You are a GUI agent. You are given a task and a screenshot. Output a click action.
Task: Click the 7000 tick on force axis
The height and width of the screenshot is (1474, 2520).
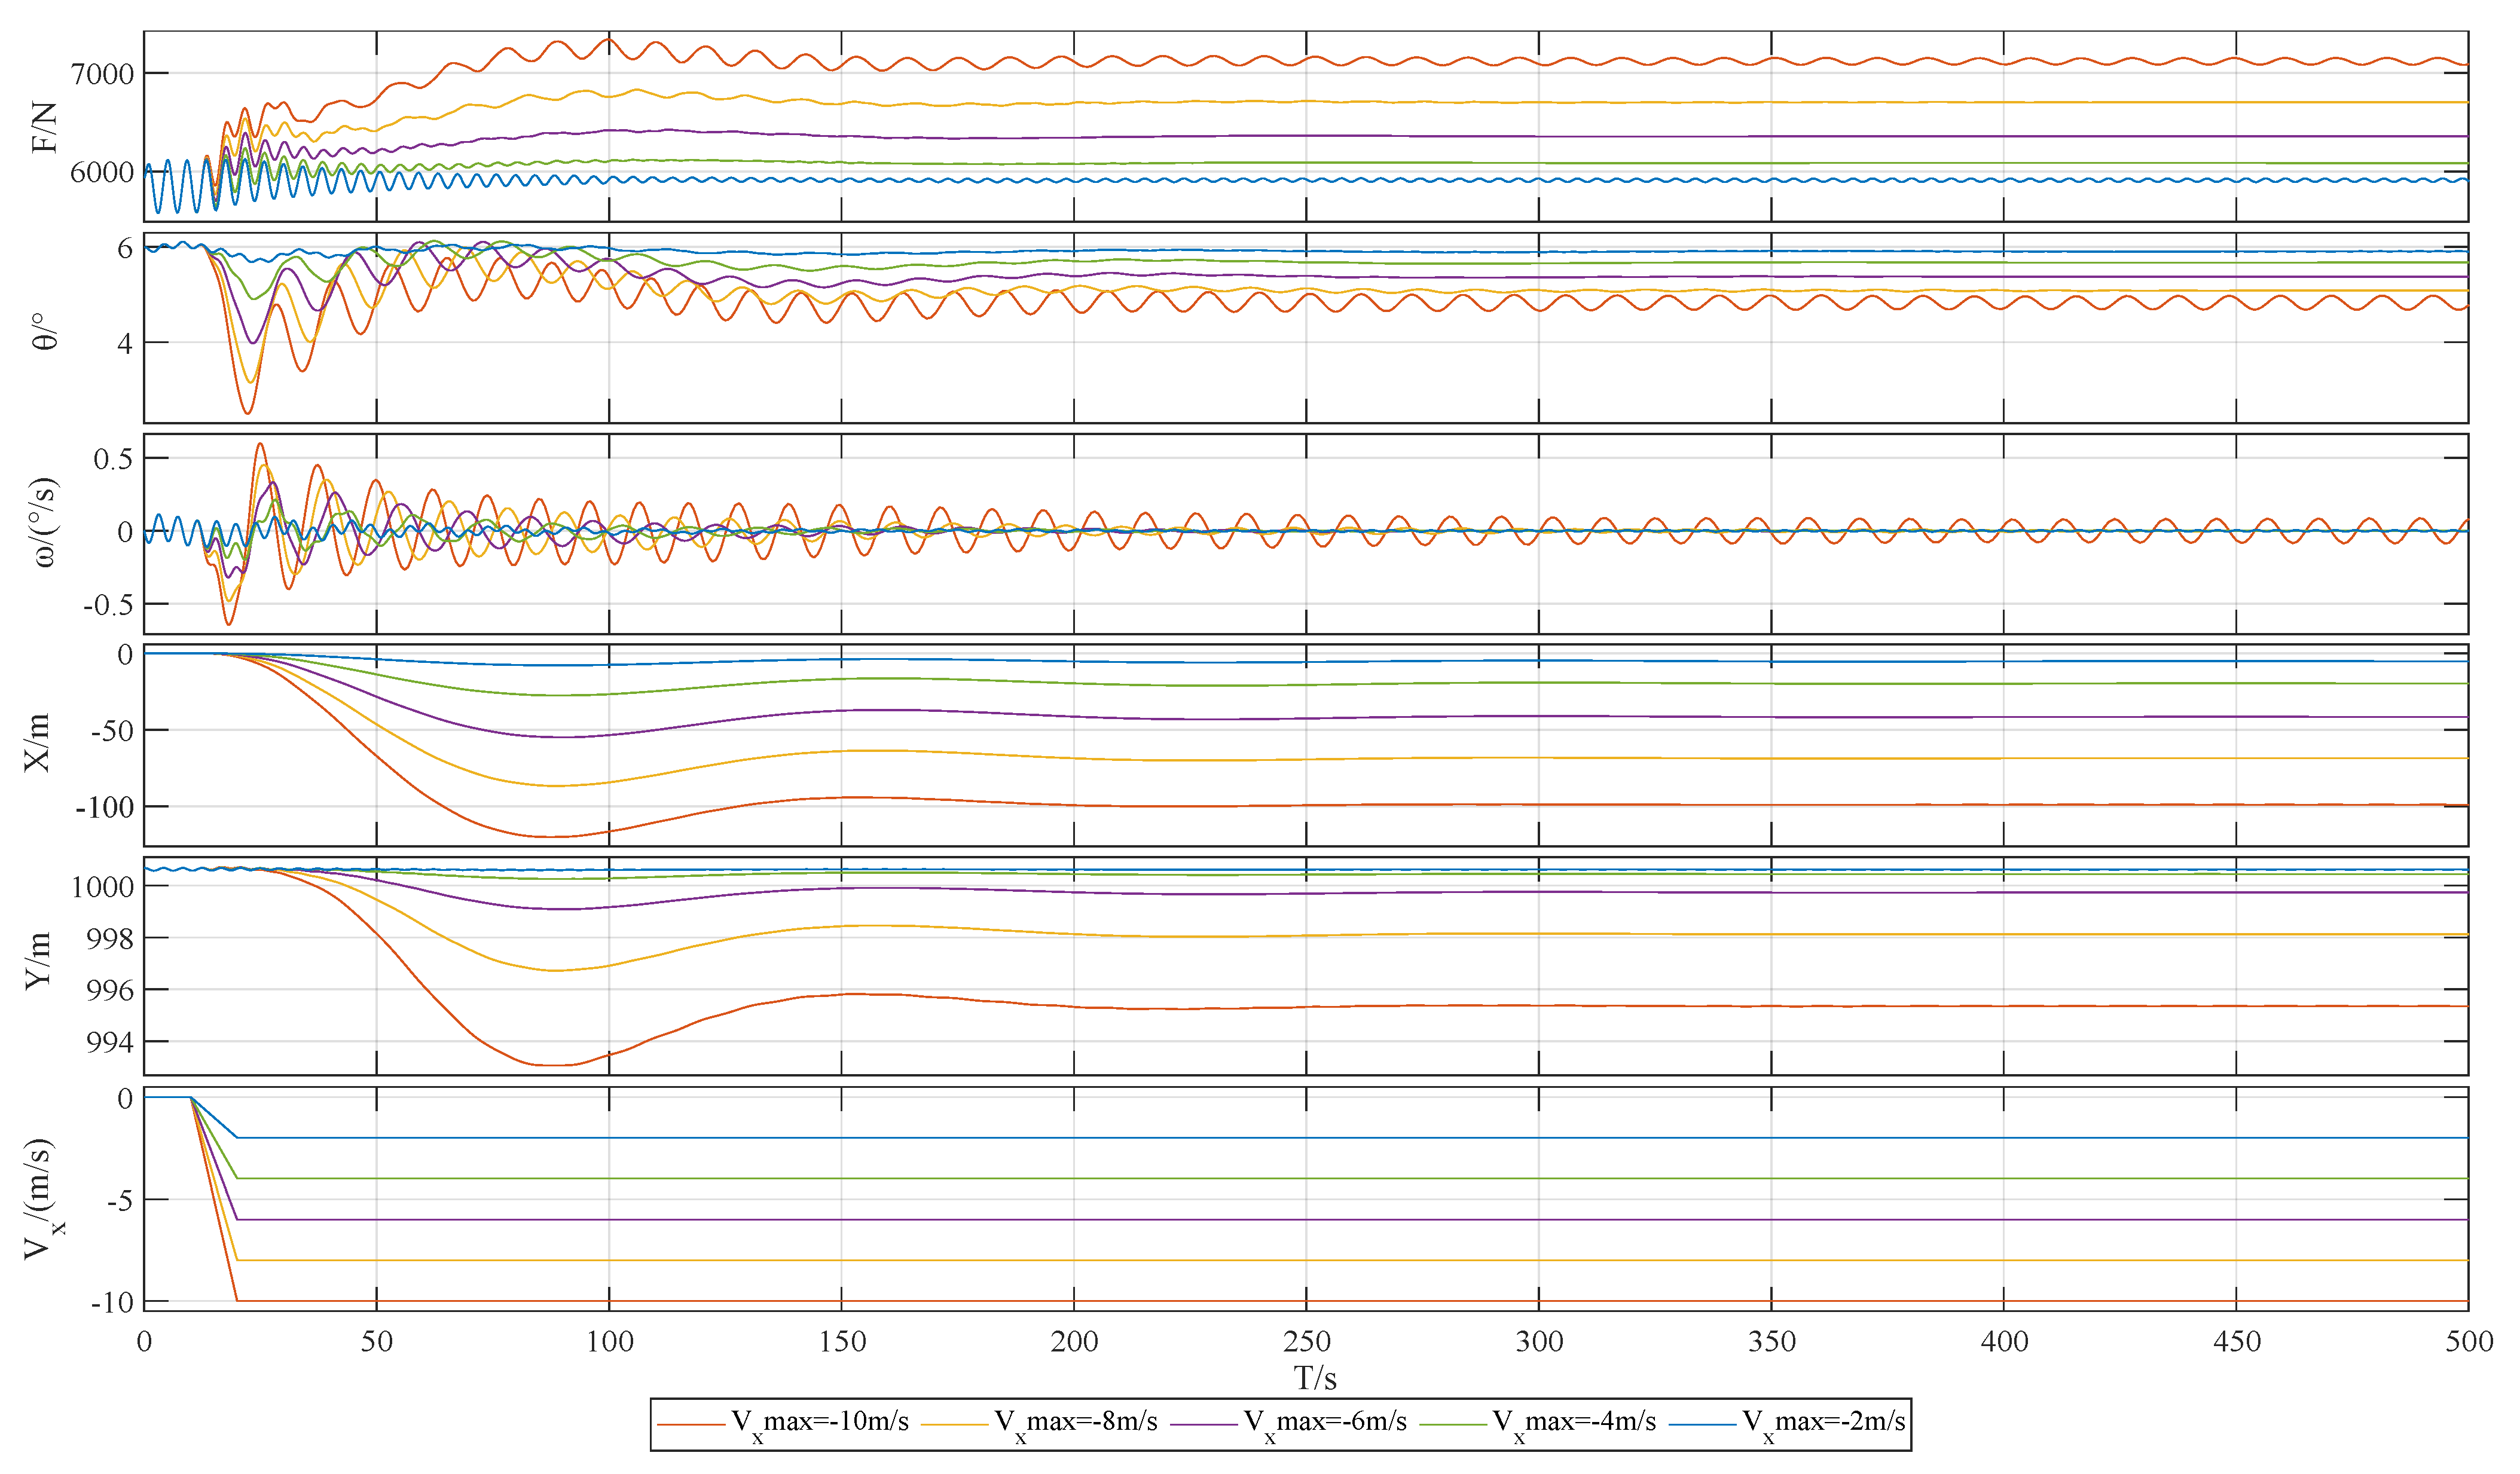tap(102, 74)
